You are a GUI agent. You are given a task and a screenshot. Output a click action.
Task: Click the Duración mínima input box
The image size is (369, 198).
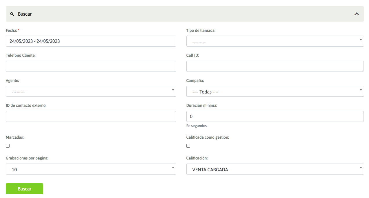pos(275,116)
